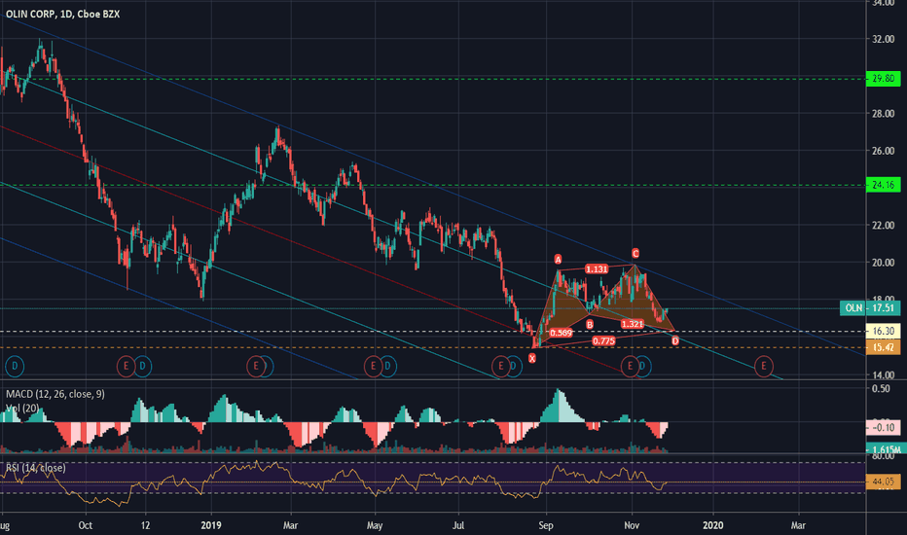
Task: Select the B point label of the pattern
Action: click(x=590, y=325)
